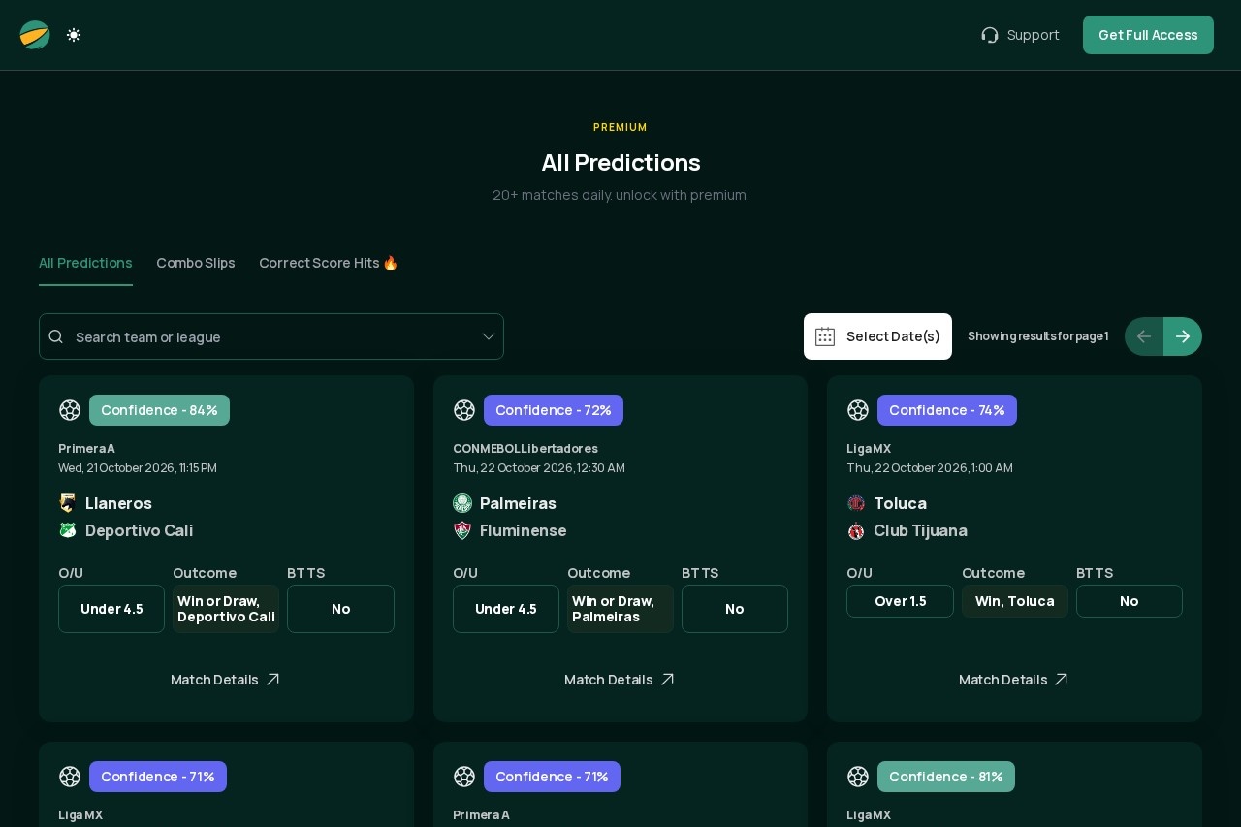Open Match Details for Palmeiras match

tap(620, 680)
